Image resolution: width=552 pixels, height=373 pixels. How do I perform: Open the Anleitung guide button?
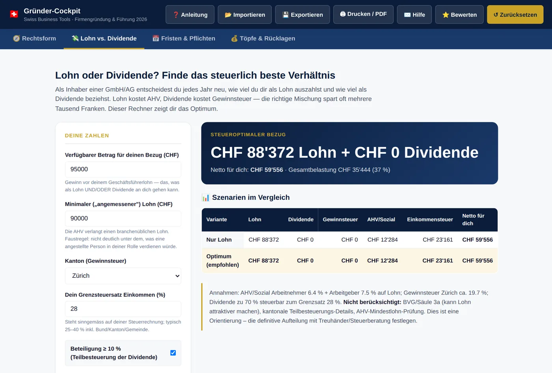pos(190,15)
